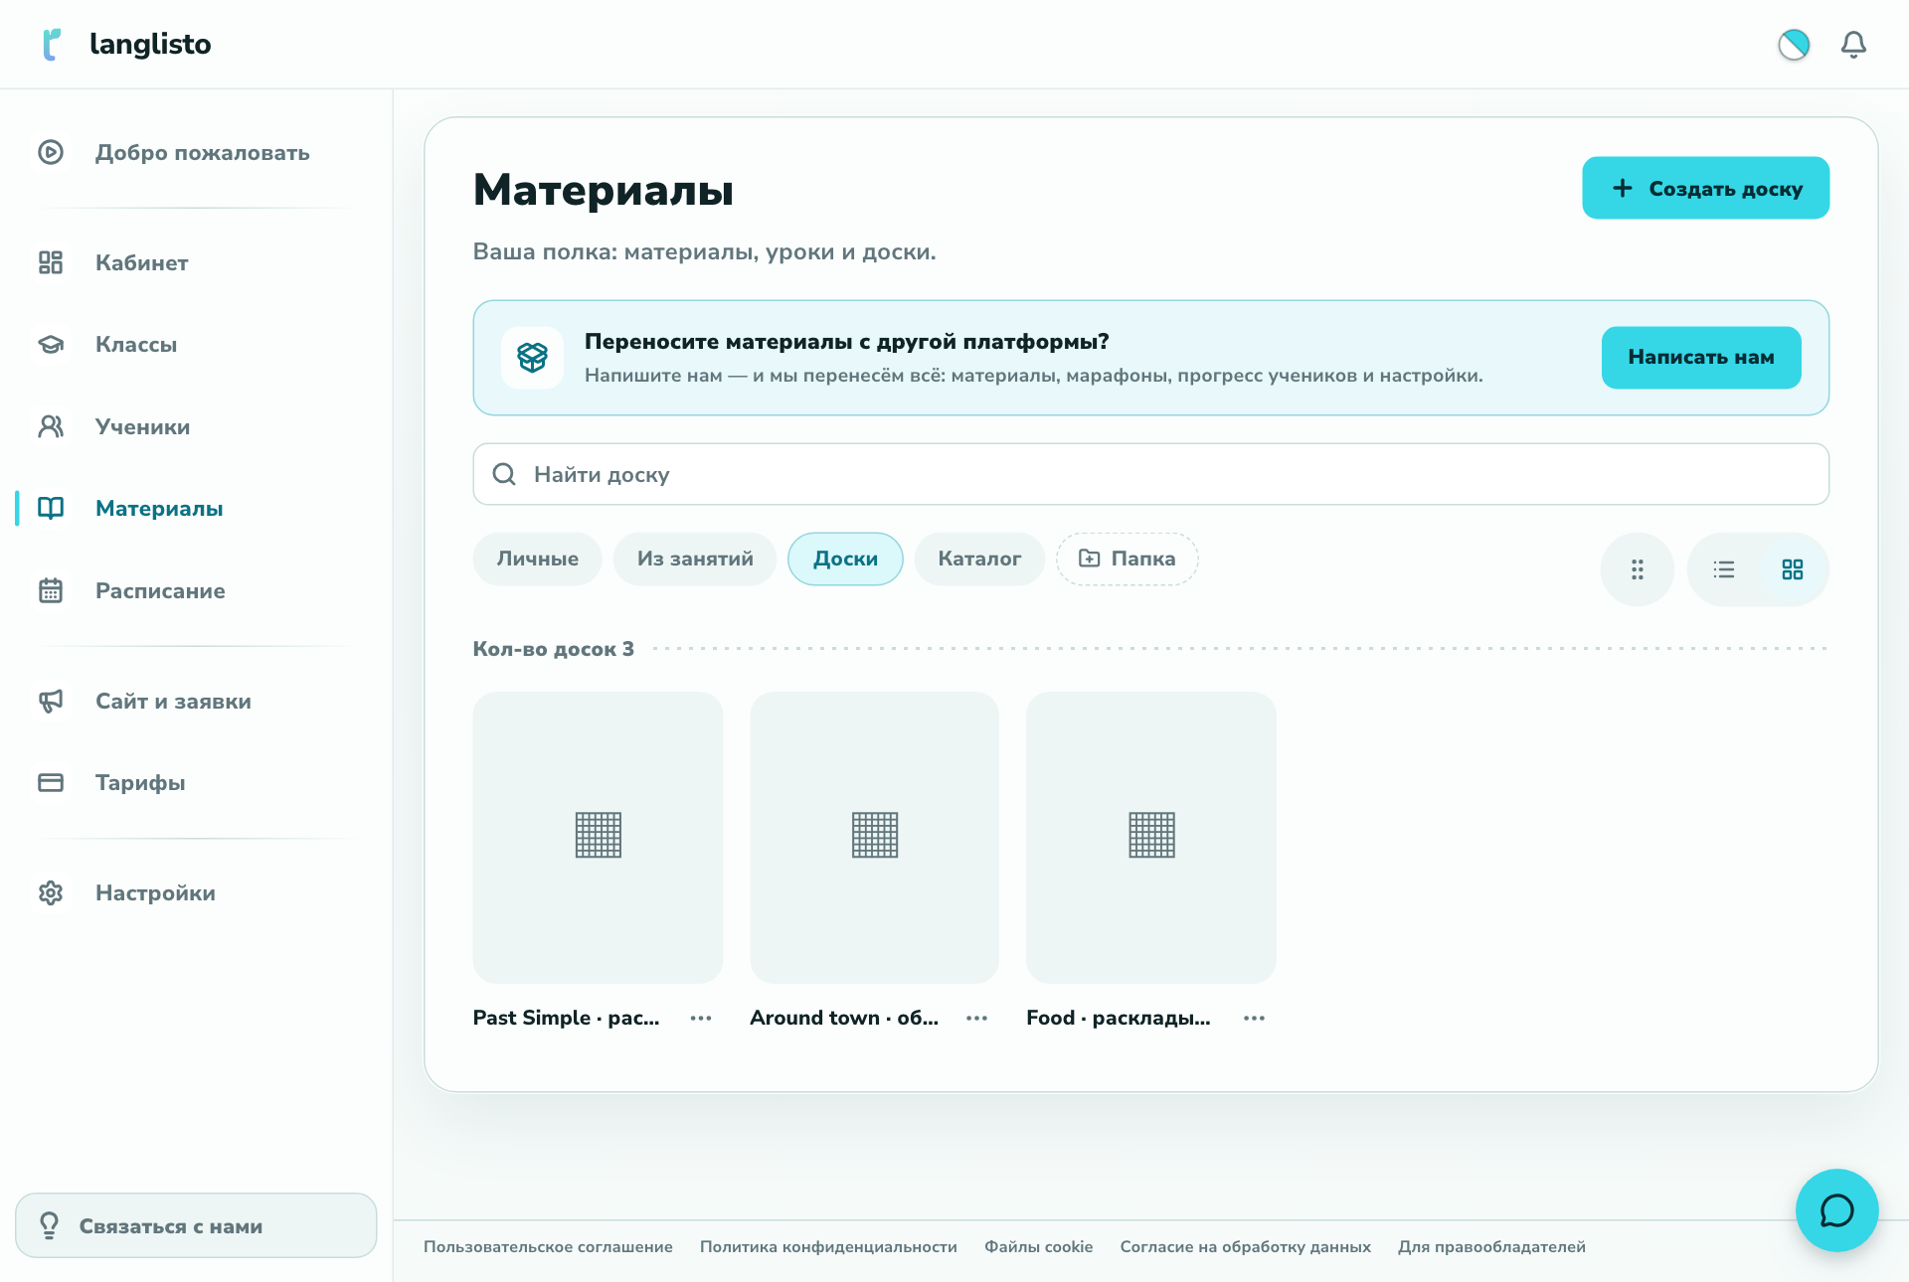Select the Доски filter tab

point(845,559)
